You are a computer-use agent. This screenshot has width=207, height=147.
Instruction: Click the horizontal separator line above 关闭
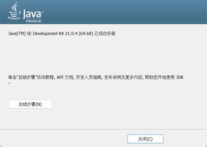point(103,129)
